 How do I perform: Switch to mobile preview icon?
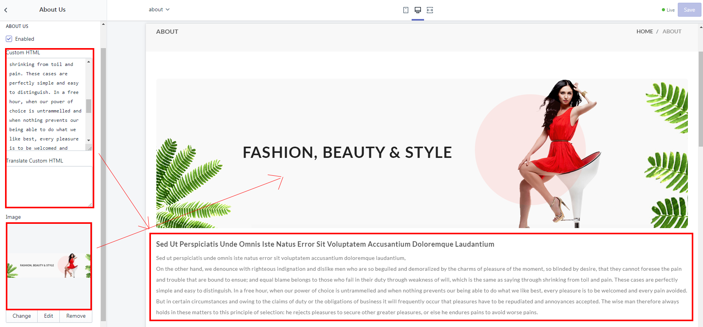pyautogui.click(x=406, y=10)
